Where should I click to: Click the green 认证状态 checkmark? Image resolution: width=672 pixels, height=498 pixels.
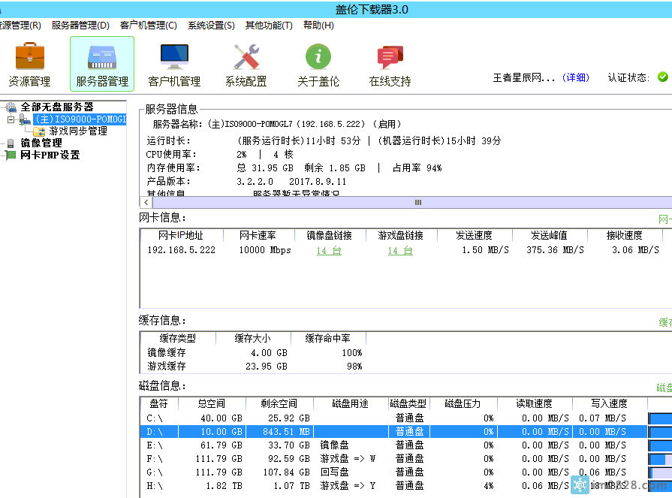661,77
